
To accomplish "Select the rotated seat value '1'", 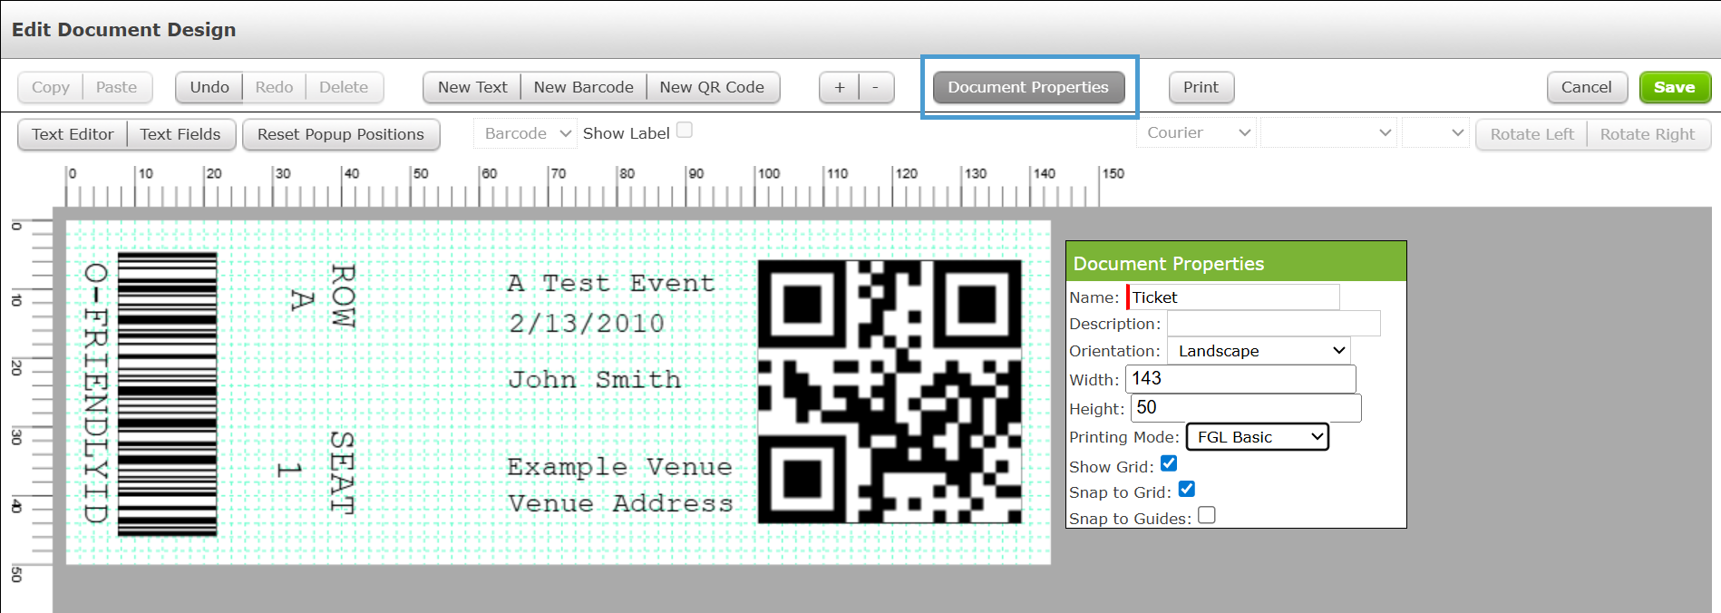I will (289, 470).
